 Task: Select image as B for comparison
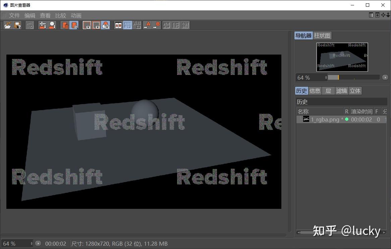[x=157, y=25]
